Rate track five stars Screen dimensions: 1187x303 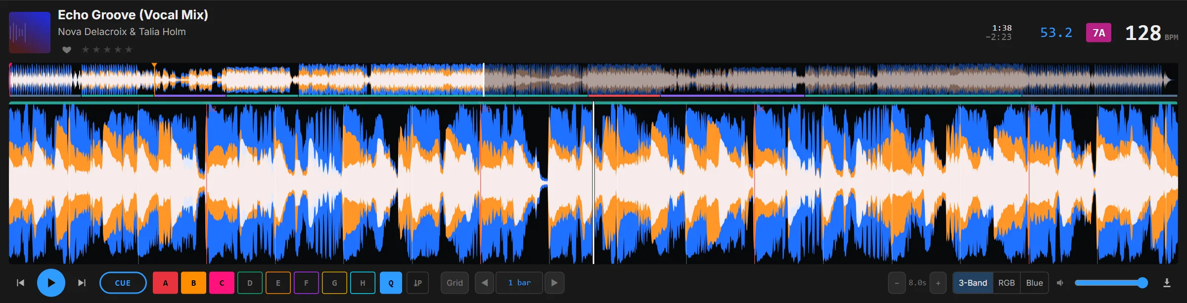click(x=129, y=49)
